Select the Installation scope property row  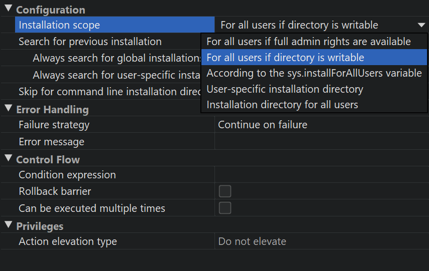pyautogui.click(x=59, y=25)
